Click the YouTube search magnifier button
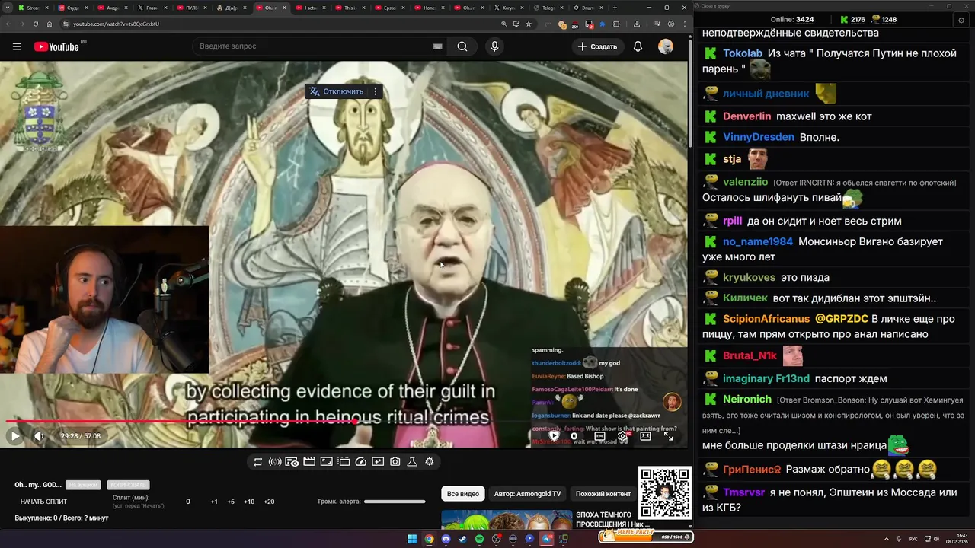Screen dimensions: 975x548 pyautogui.click(x=462, y=46)
